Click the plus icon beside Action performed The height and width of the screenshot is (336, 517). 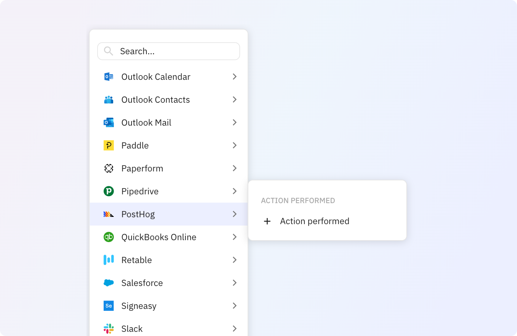click(x=267, y=221)
